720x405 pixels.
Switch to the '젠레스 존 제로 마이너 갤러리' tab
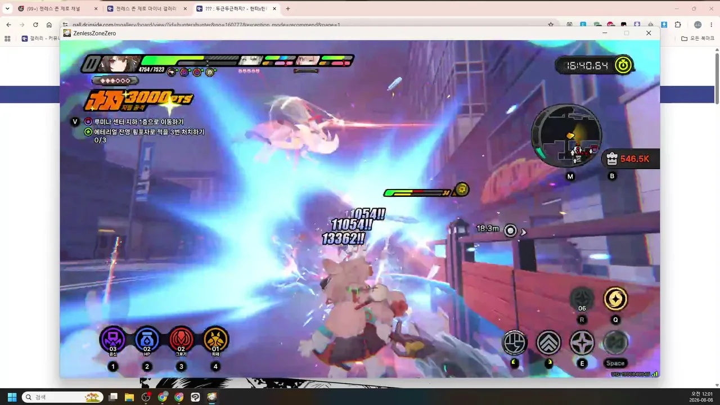tap(145, 9)
